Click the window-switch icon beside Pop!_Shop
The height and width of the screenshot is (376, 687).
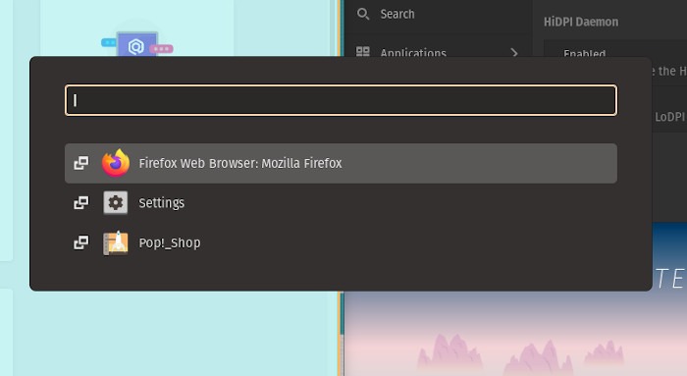pyautogui.click(x=81, y=242)
